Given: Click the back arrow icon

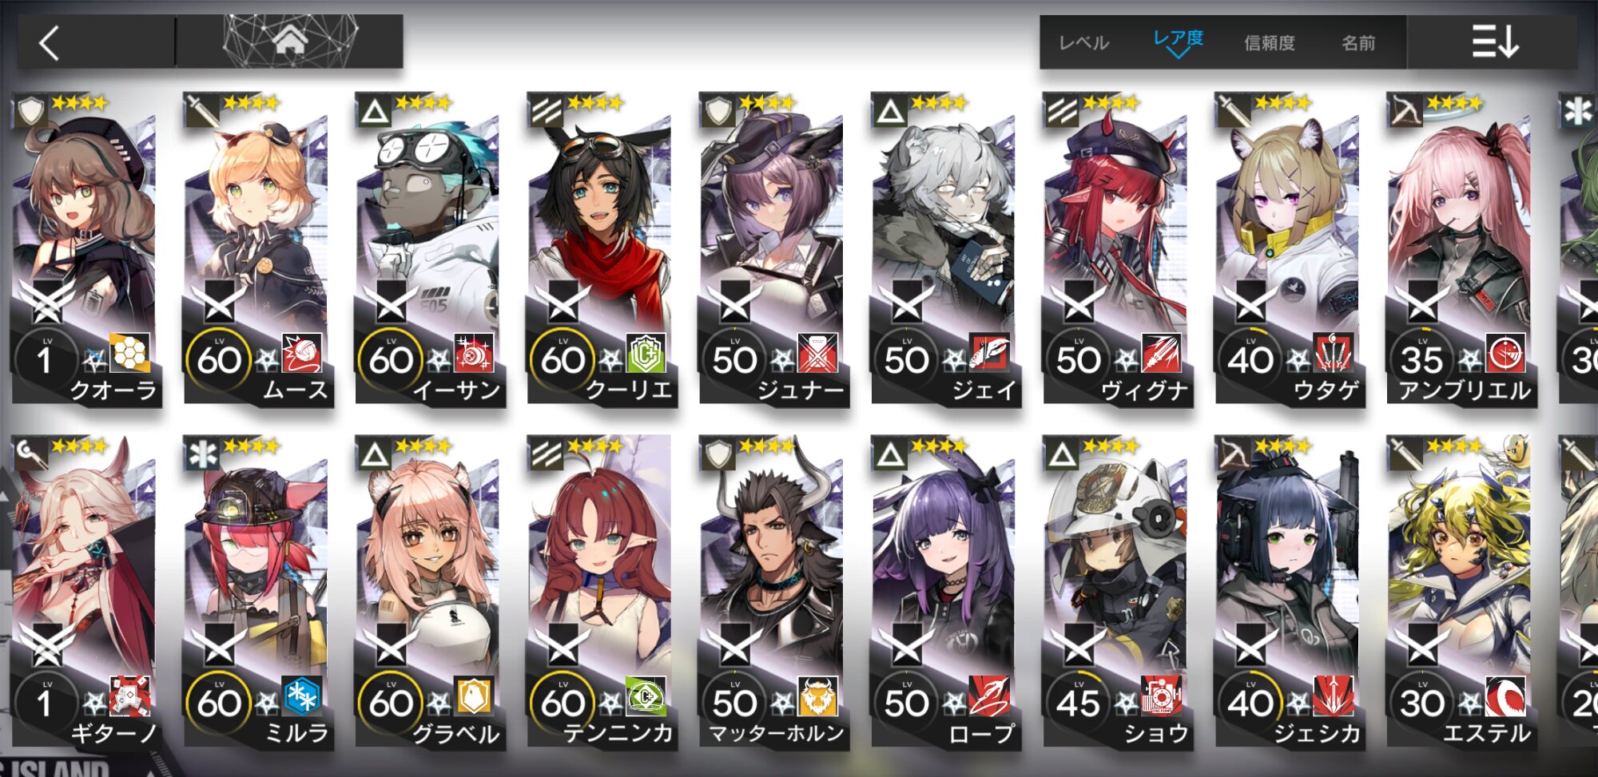Looking at the screenshot, I should 50,43.
